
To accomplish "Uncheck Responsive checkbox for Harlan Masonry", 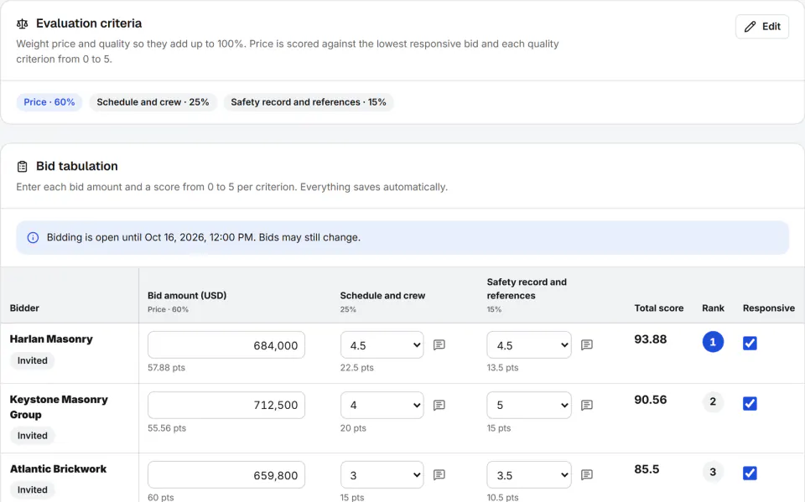I will (750, 343).
